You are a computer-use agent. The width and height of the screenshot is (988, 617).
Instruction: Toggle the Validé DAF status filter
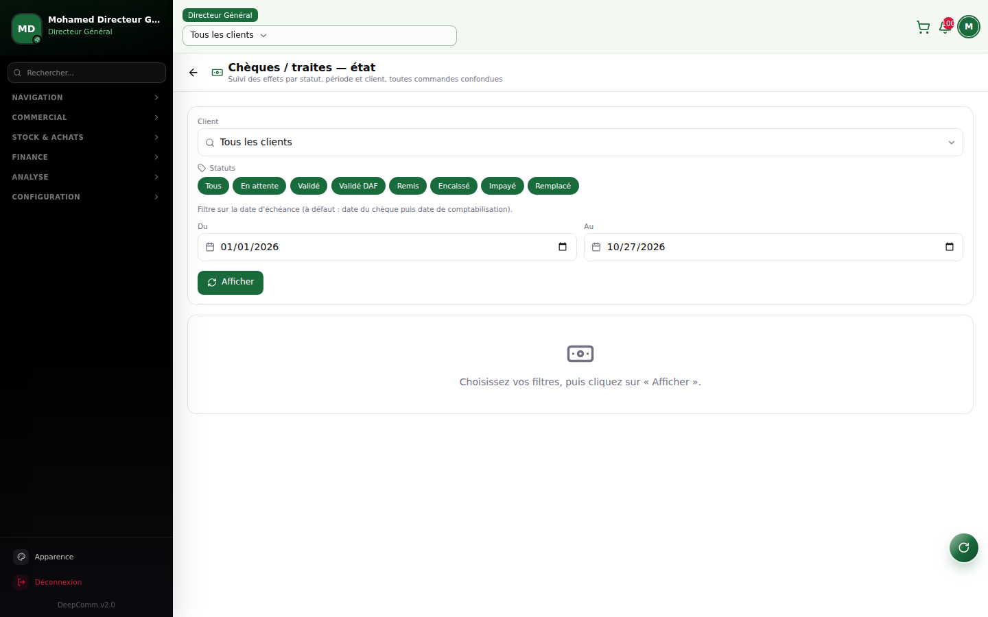pos(358,186)
